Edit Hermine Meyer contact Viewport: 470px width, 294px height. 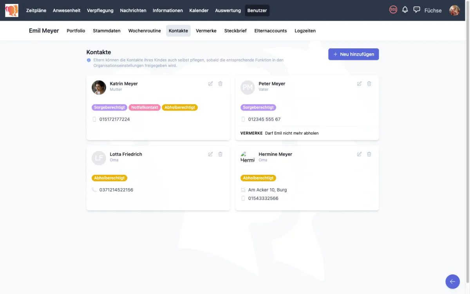coord(359,154)
